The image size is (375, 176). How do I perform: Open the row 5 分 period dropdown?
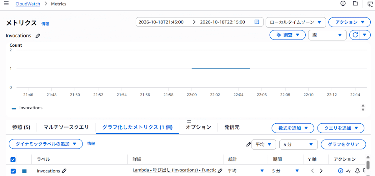[x=286, y=171]
